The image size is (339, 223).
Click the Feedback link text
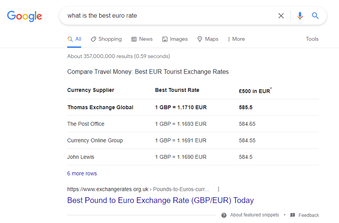pos(308,215)
